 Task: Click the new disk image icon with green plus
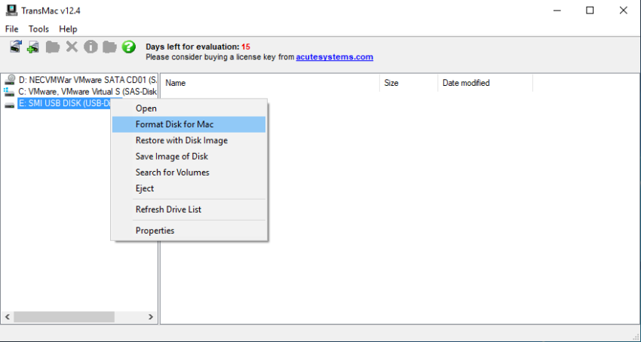[x=33, y=47]
